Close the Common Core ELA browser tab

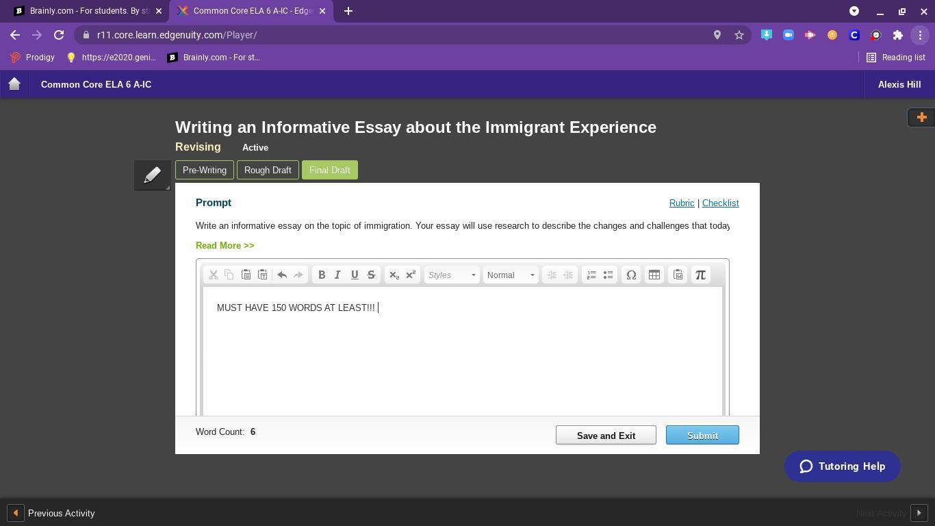coord(322,11)
